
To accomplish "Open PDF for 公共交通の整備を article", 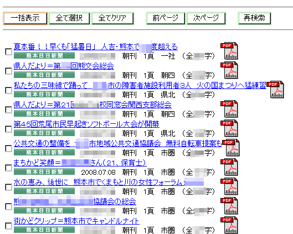I will 231,148.
